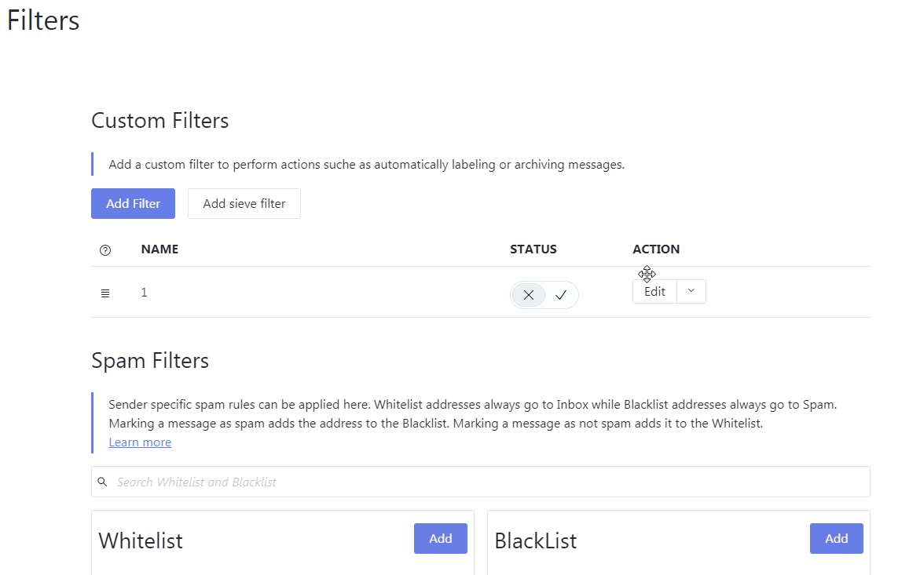The image size is (898, 575).
Task: Click the BlackList section heading
Action: (x=536, y=540)
